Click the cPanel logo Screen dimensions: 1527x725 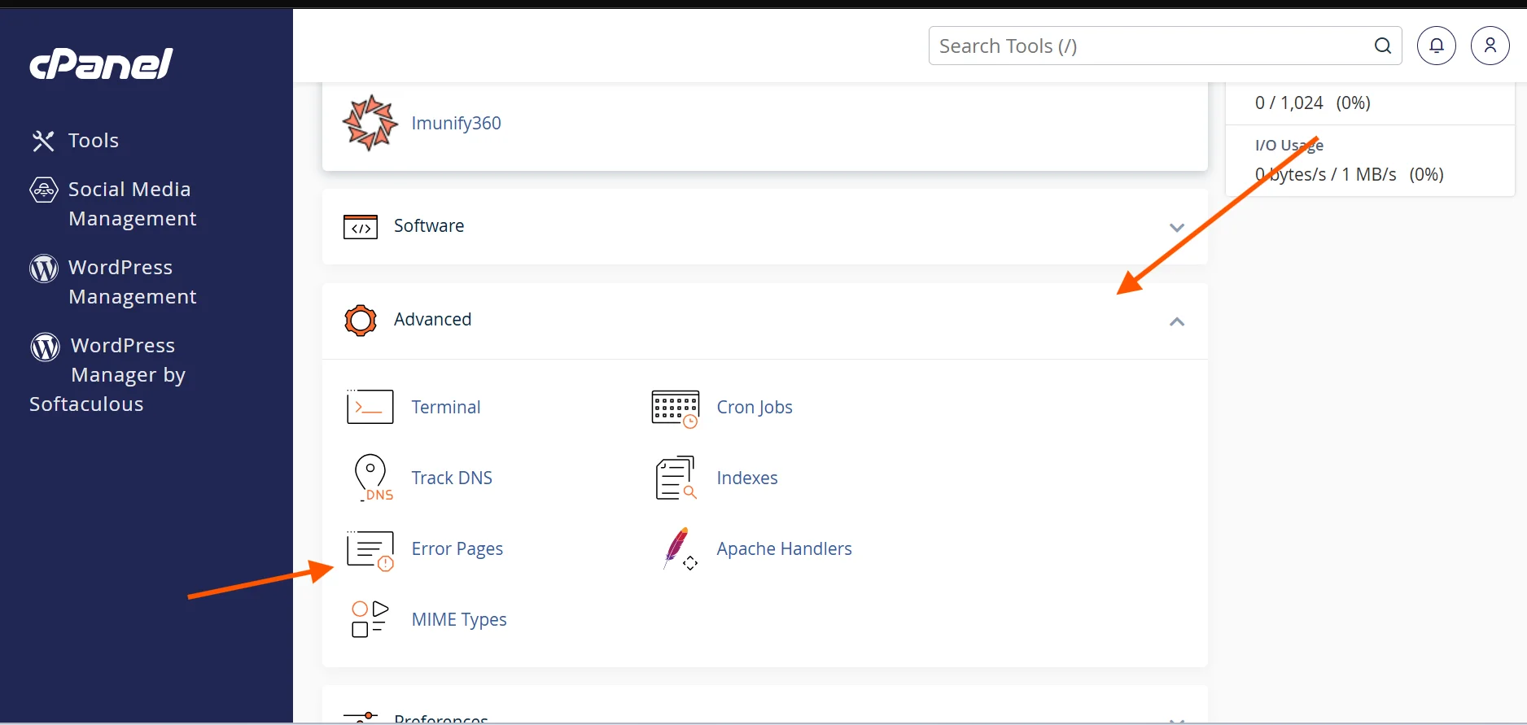point(101,63)
